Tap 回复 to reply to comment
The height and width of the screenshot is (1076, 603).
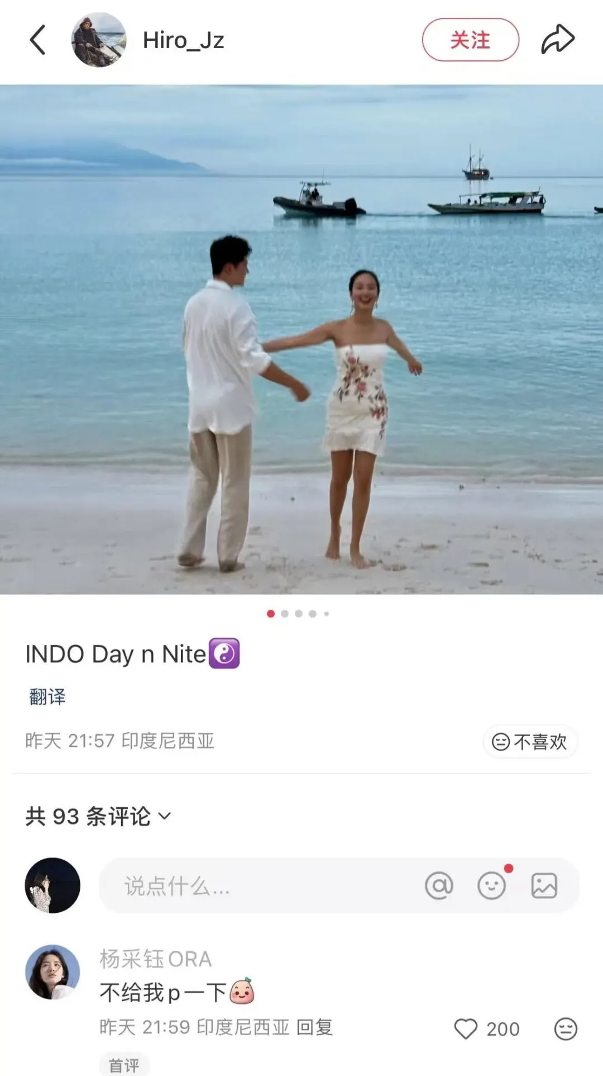click(x=314, y=1027)
